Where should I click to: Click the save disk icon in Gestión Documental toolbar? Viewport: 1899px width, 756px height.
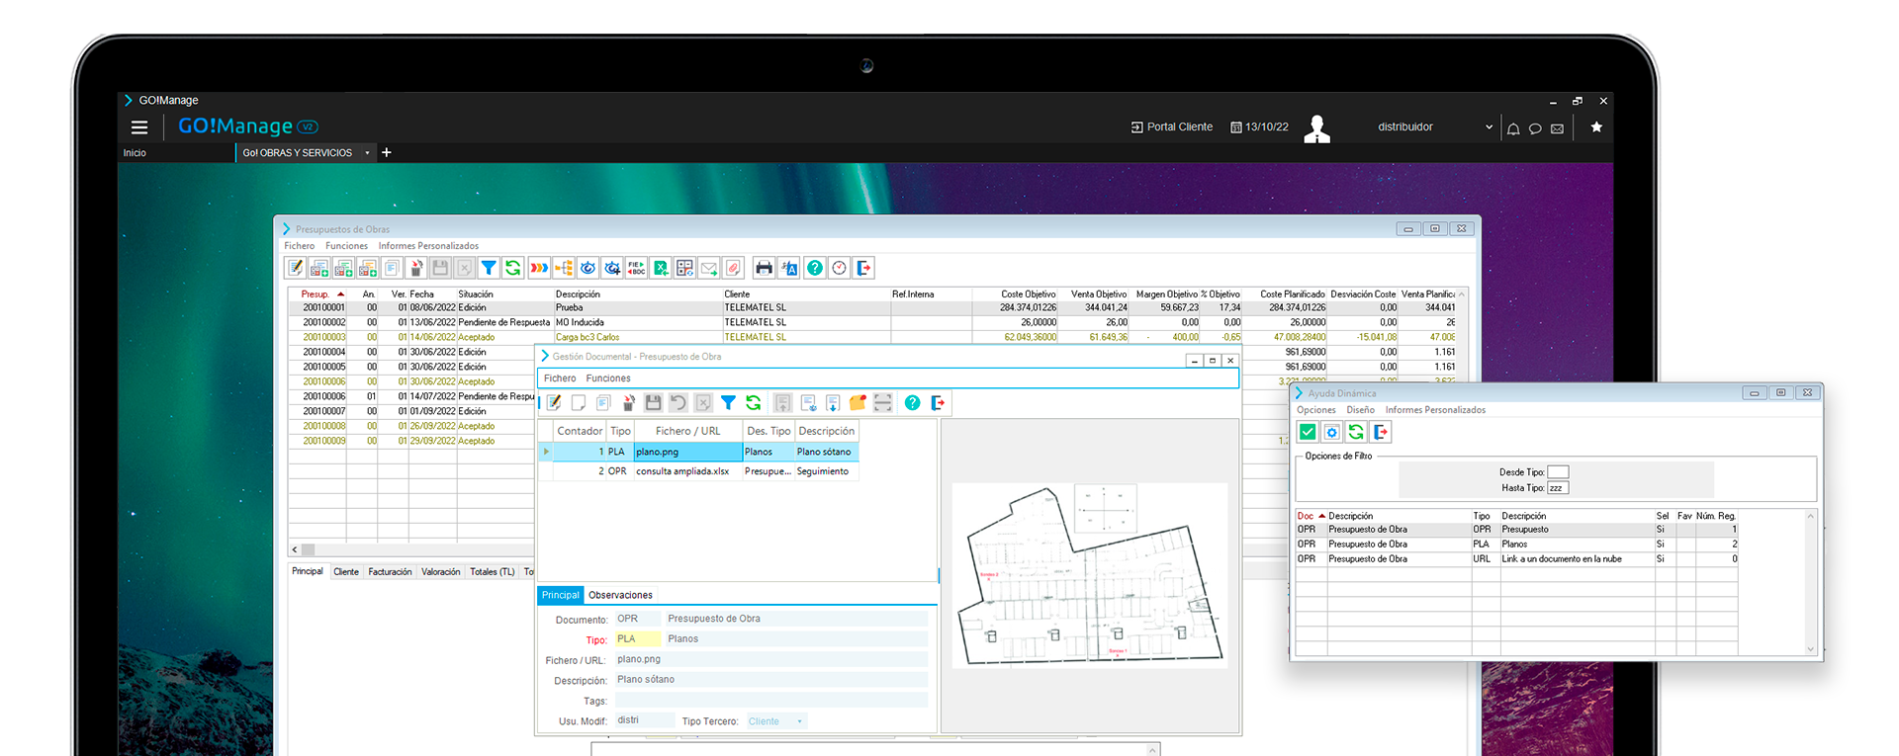pyautogui.click(x=653, y=402)
